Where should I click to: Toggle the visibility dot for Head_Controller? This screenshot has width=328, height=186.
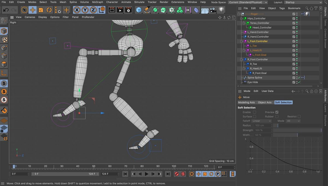(x=297, y=27)
